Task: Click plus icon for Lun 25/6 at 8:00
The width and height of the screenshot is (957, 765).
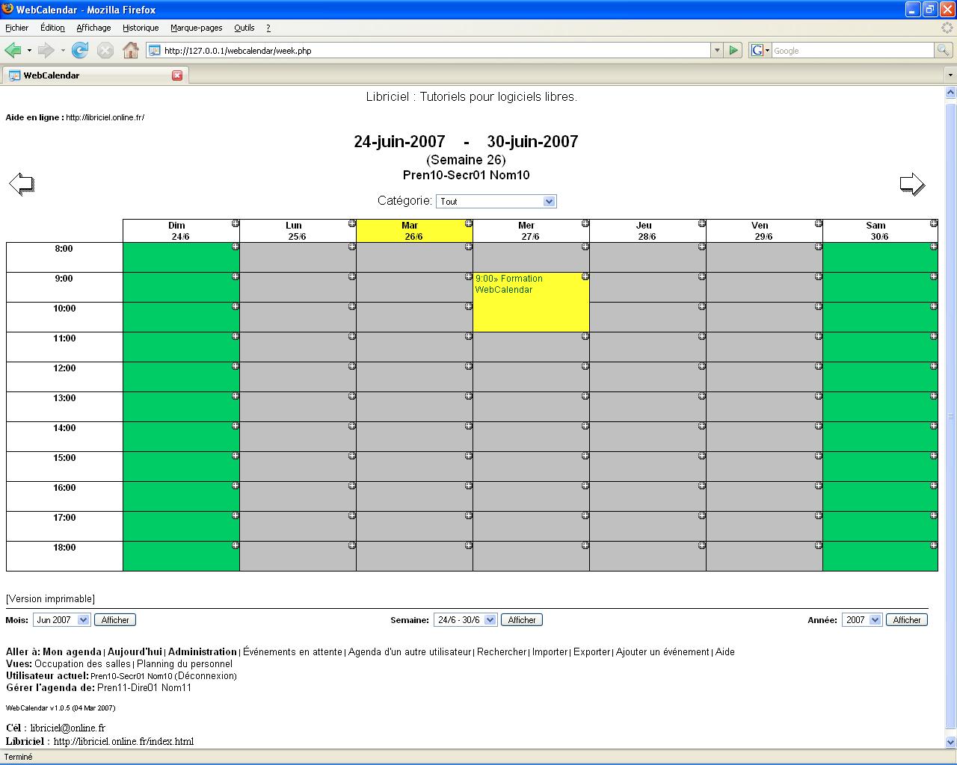Action: click(352, 247)
